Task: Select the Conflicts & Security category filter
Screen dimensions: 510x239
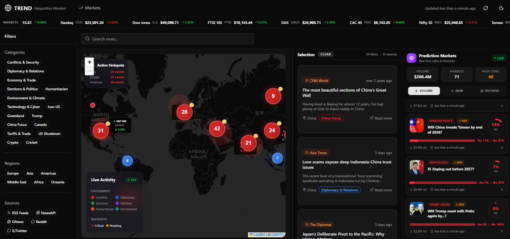Action: pyautogui.click(x=23, y=62)
